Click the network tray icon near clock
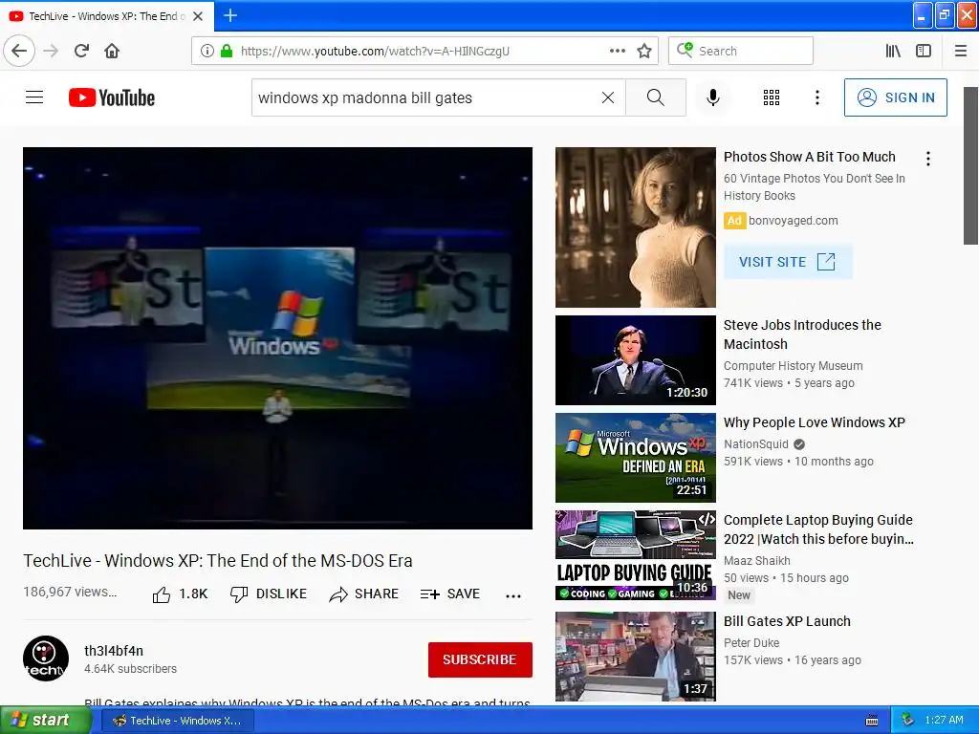The width and height of the screenshot is (979, 734). [907, 721]
